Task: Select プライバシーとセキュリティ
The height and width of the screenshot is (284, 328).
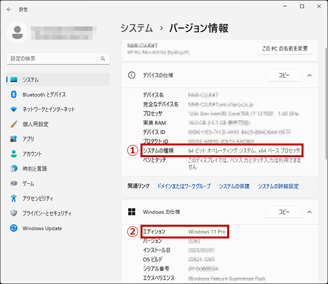Action: (x=58, y=213)
